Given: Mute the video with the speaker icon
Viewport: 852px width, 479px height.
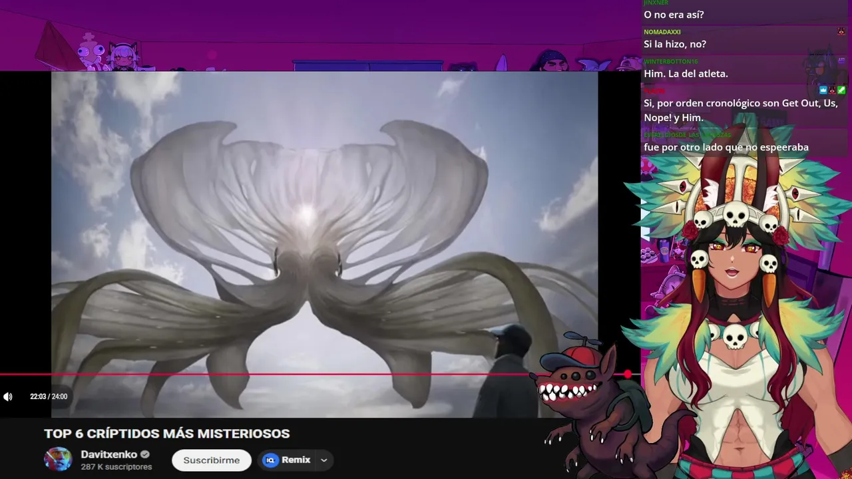Looking at the screenshot, I should (x=7, y=397).
